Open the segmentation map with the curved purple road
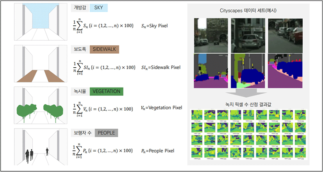 coord(285,71)
